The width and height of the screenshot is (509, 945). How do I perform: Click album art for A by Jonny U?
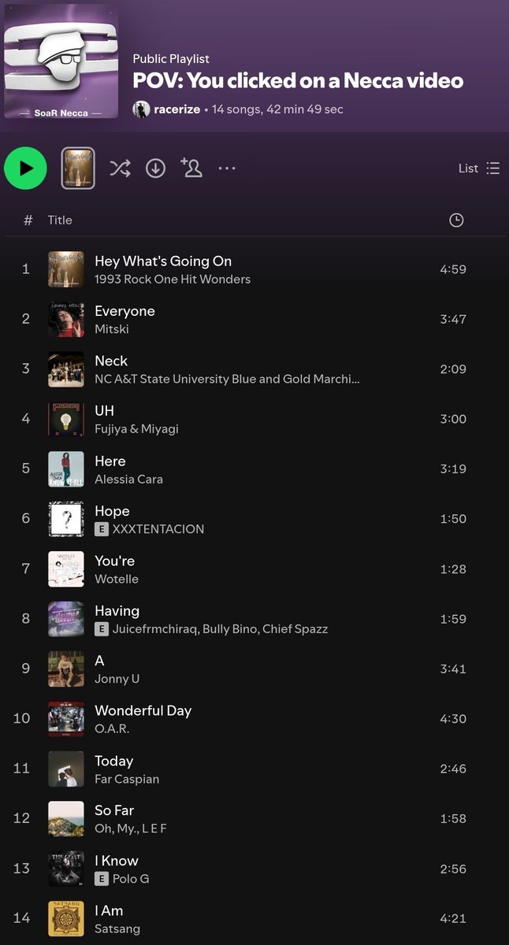pyautogui.click(x=66, y=669)
